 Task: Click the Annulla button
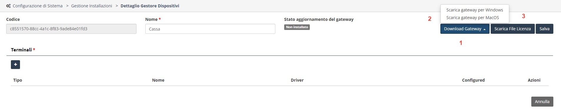(x=542, y=102)
